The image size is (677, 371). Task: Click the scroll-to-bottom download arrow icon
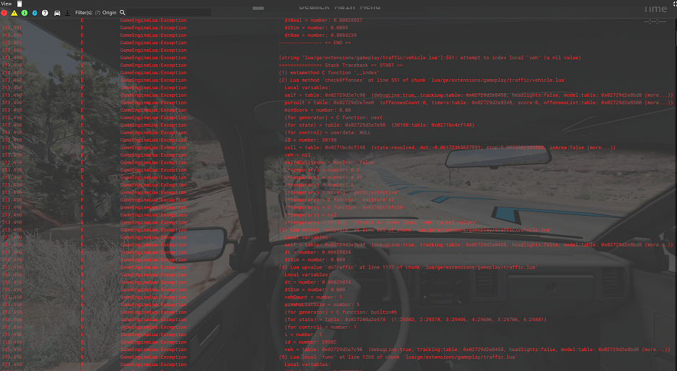[68, 13]
